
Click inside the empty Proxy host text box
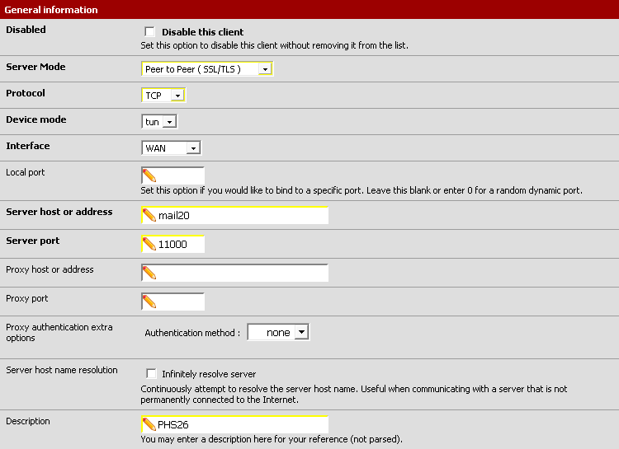click(x=241, y=273)
